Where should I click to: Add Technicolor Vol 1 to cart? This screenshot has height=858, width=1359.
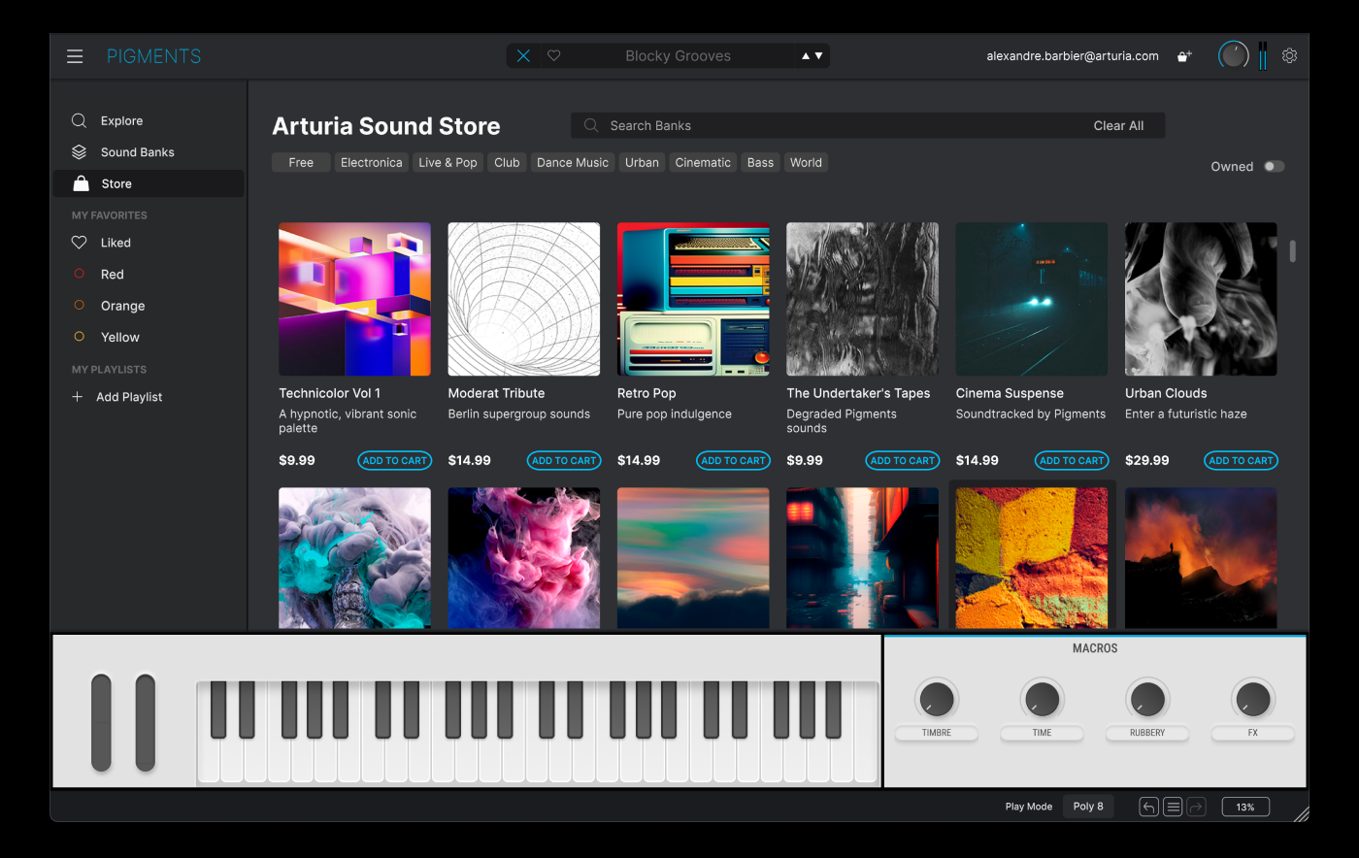[x=394, y=461]
